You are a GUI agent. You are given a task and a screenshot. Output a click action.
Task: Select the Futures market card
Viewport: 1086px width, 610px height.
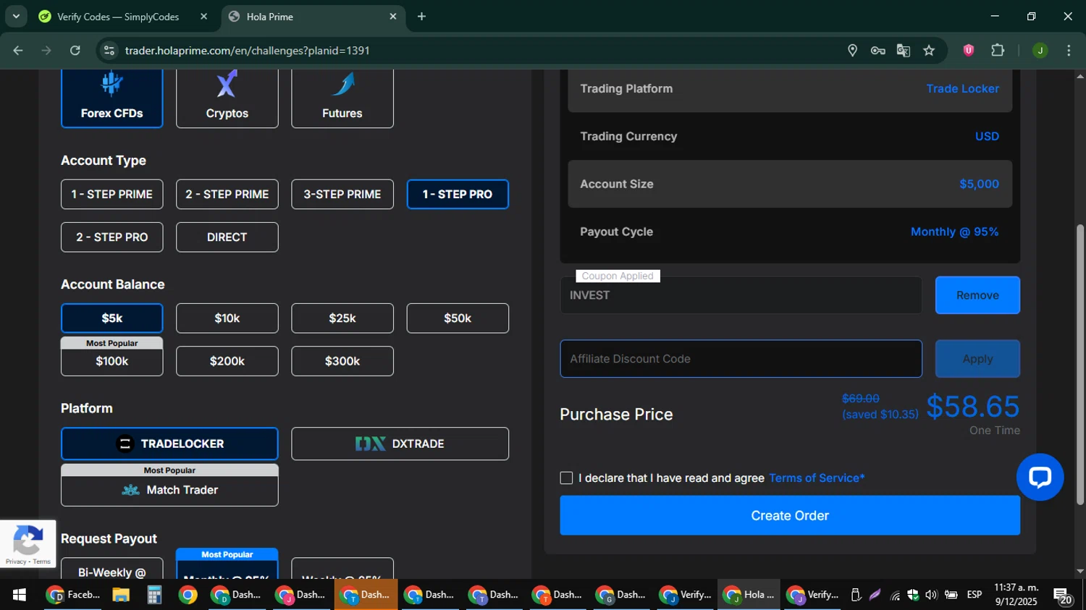342,98
